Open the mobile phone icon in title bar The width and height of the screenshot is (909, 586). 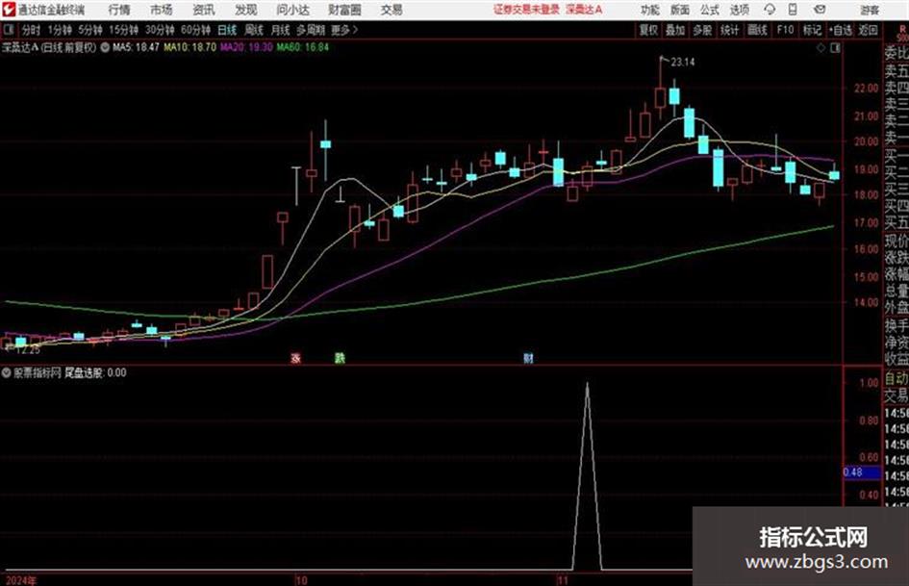click(793, 10)
